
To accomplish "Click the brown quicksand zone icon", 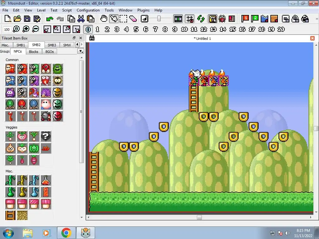I will point(274,19).
